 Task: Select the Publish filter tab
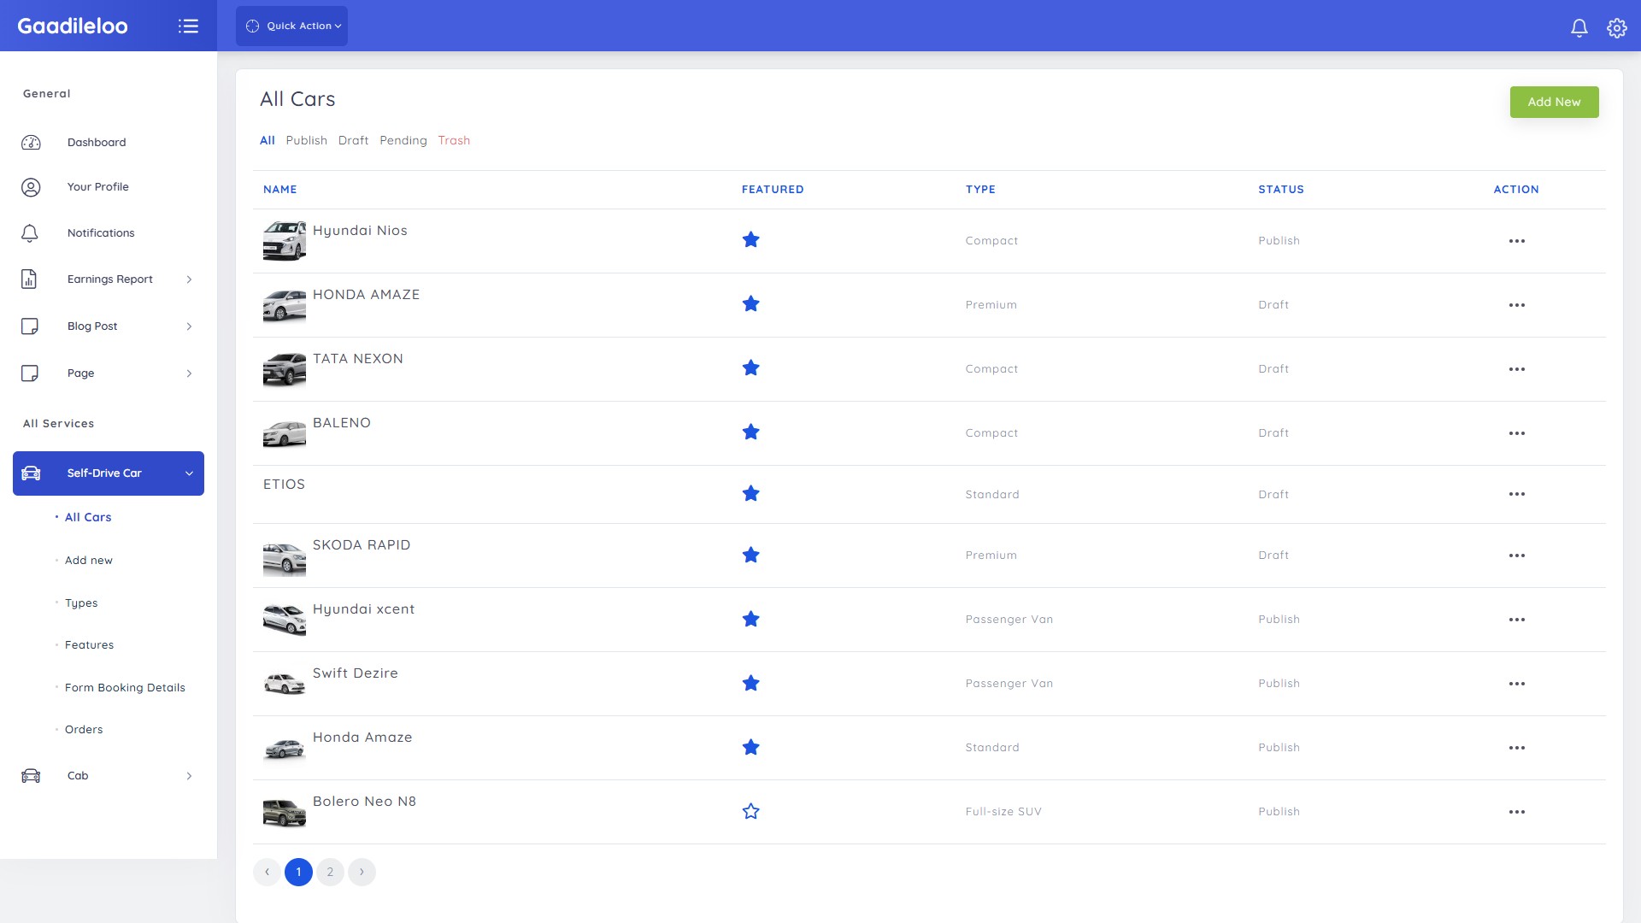306,140
